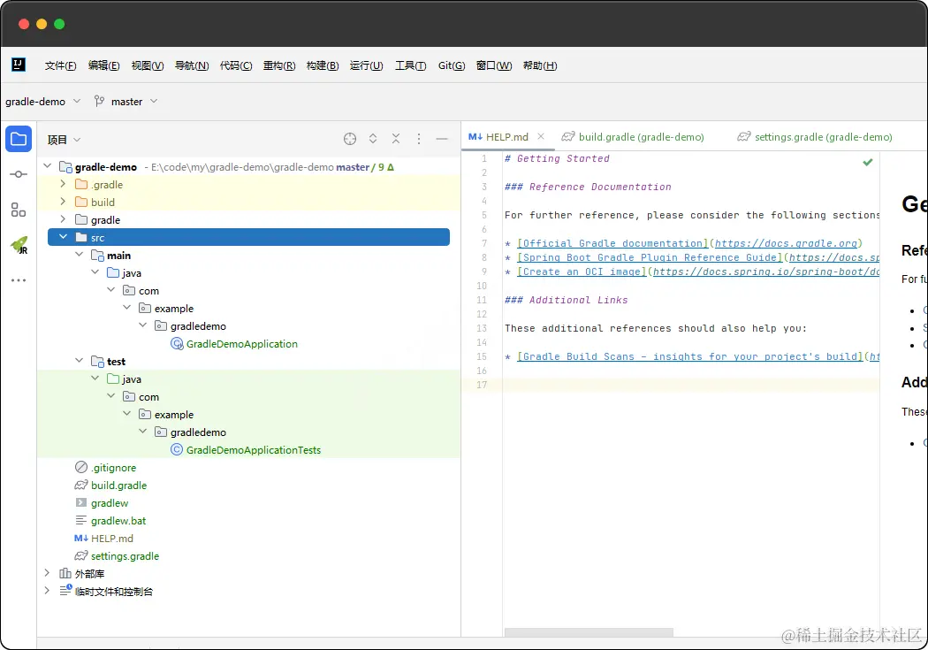Hide the project panel minimize icon
The width and height of the screenshot is (928, 650).
click(x=442, y=139)
